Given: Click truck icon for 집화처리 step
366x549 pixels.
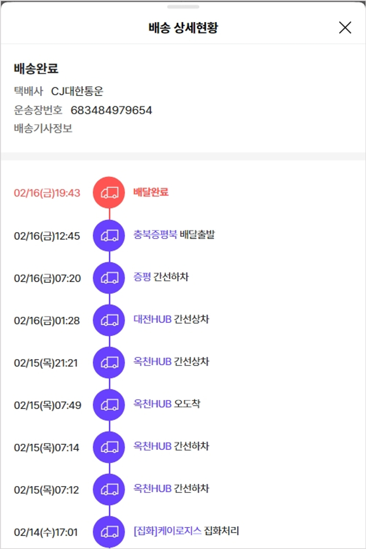Looking at the screenshot, I should 109,532.
